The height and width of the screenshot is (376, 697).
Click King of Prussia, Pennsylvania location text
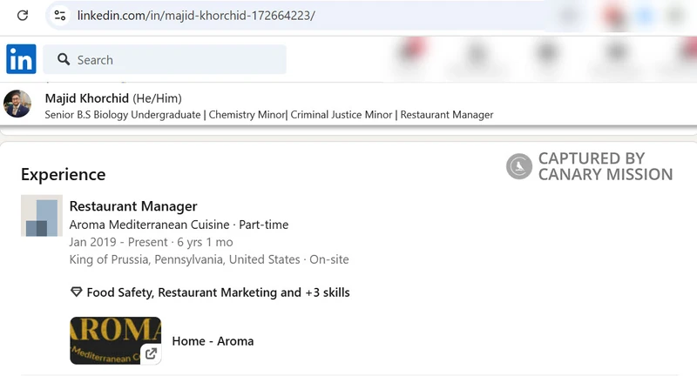tap(209, 259)
